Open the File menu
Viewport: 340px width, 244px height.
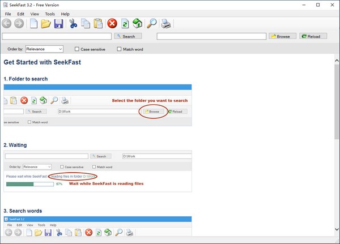(x=8, y=14)
